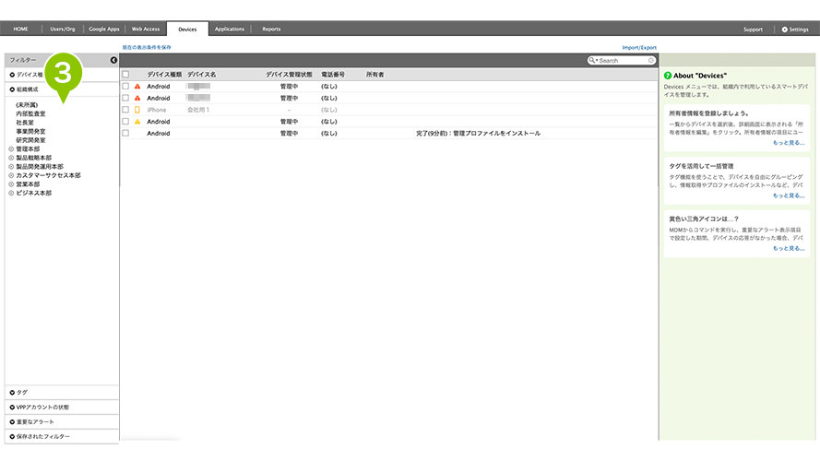The width and height of the screenshot is (820, 461).
Task: Select 事業開発室 in organization tree
Action: (30, 132)
